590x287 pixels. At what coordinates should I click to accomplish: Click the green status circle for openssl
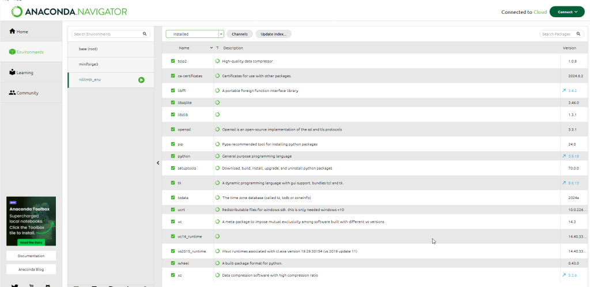217,129
